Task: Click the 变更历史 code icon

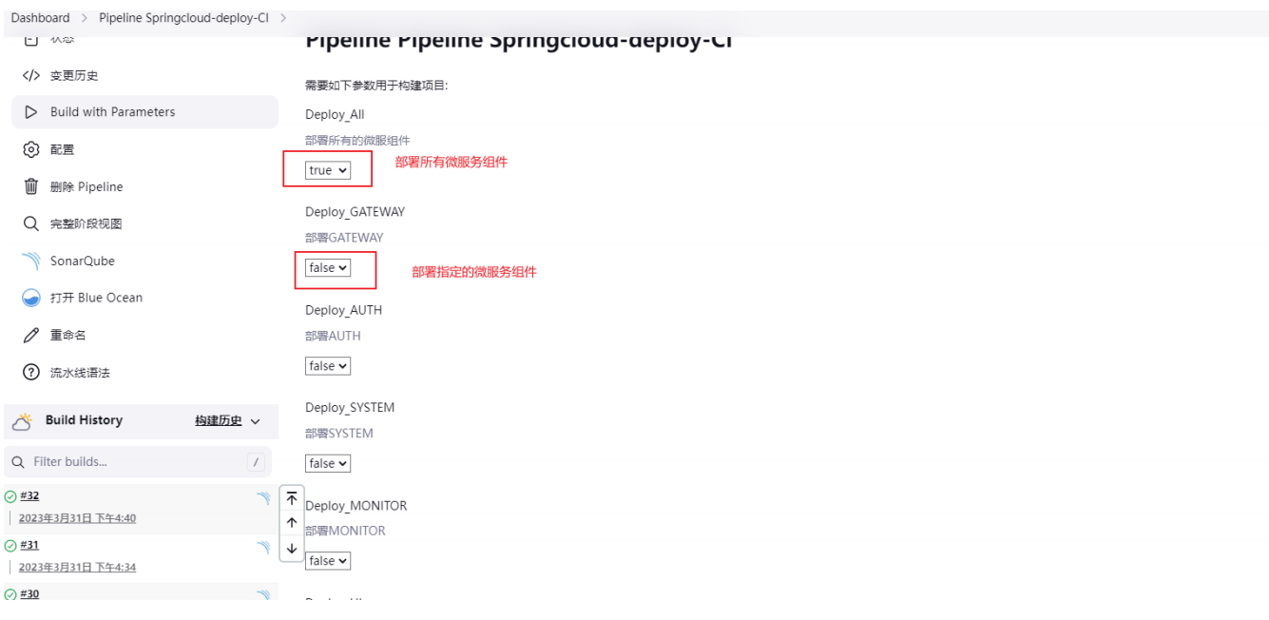Action: click(x=31, y=76)
